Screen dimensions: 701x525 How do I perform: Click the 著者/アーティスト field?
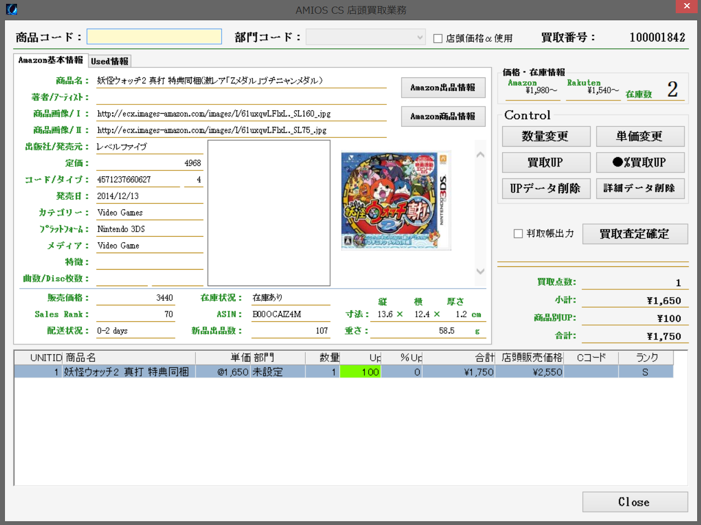point(241,97)
